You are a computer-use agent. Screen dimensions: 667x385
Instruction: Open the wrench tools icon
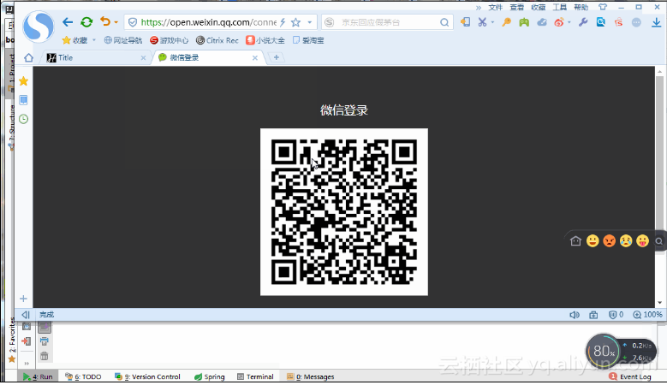[583, 22]
